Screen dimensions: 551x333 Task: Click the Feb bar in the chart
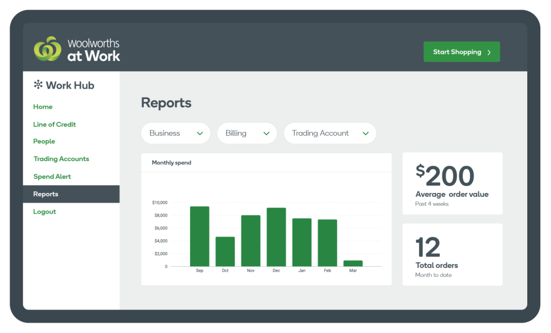pos(327,243)
